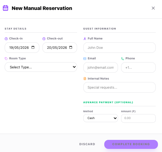Viewport: 162px width, 152px height.
Task: Click the Stay Details section heading
Action: click(16, 29)
